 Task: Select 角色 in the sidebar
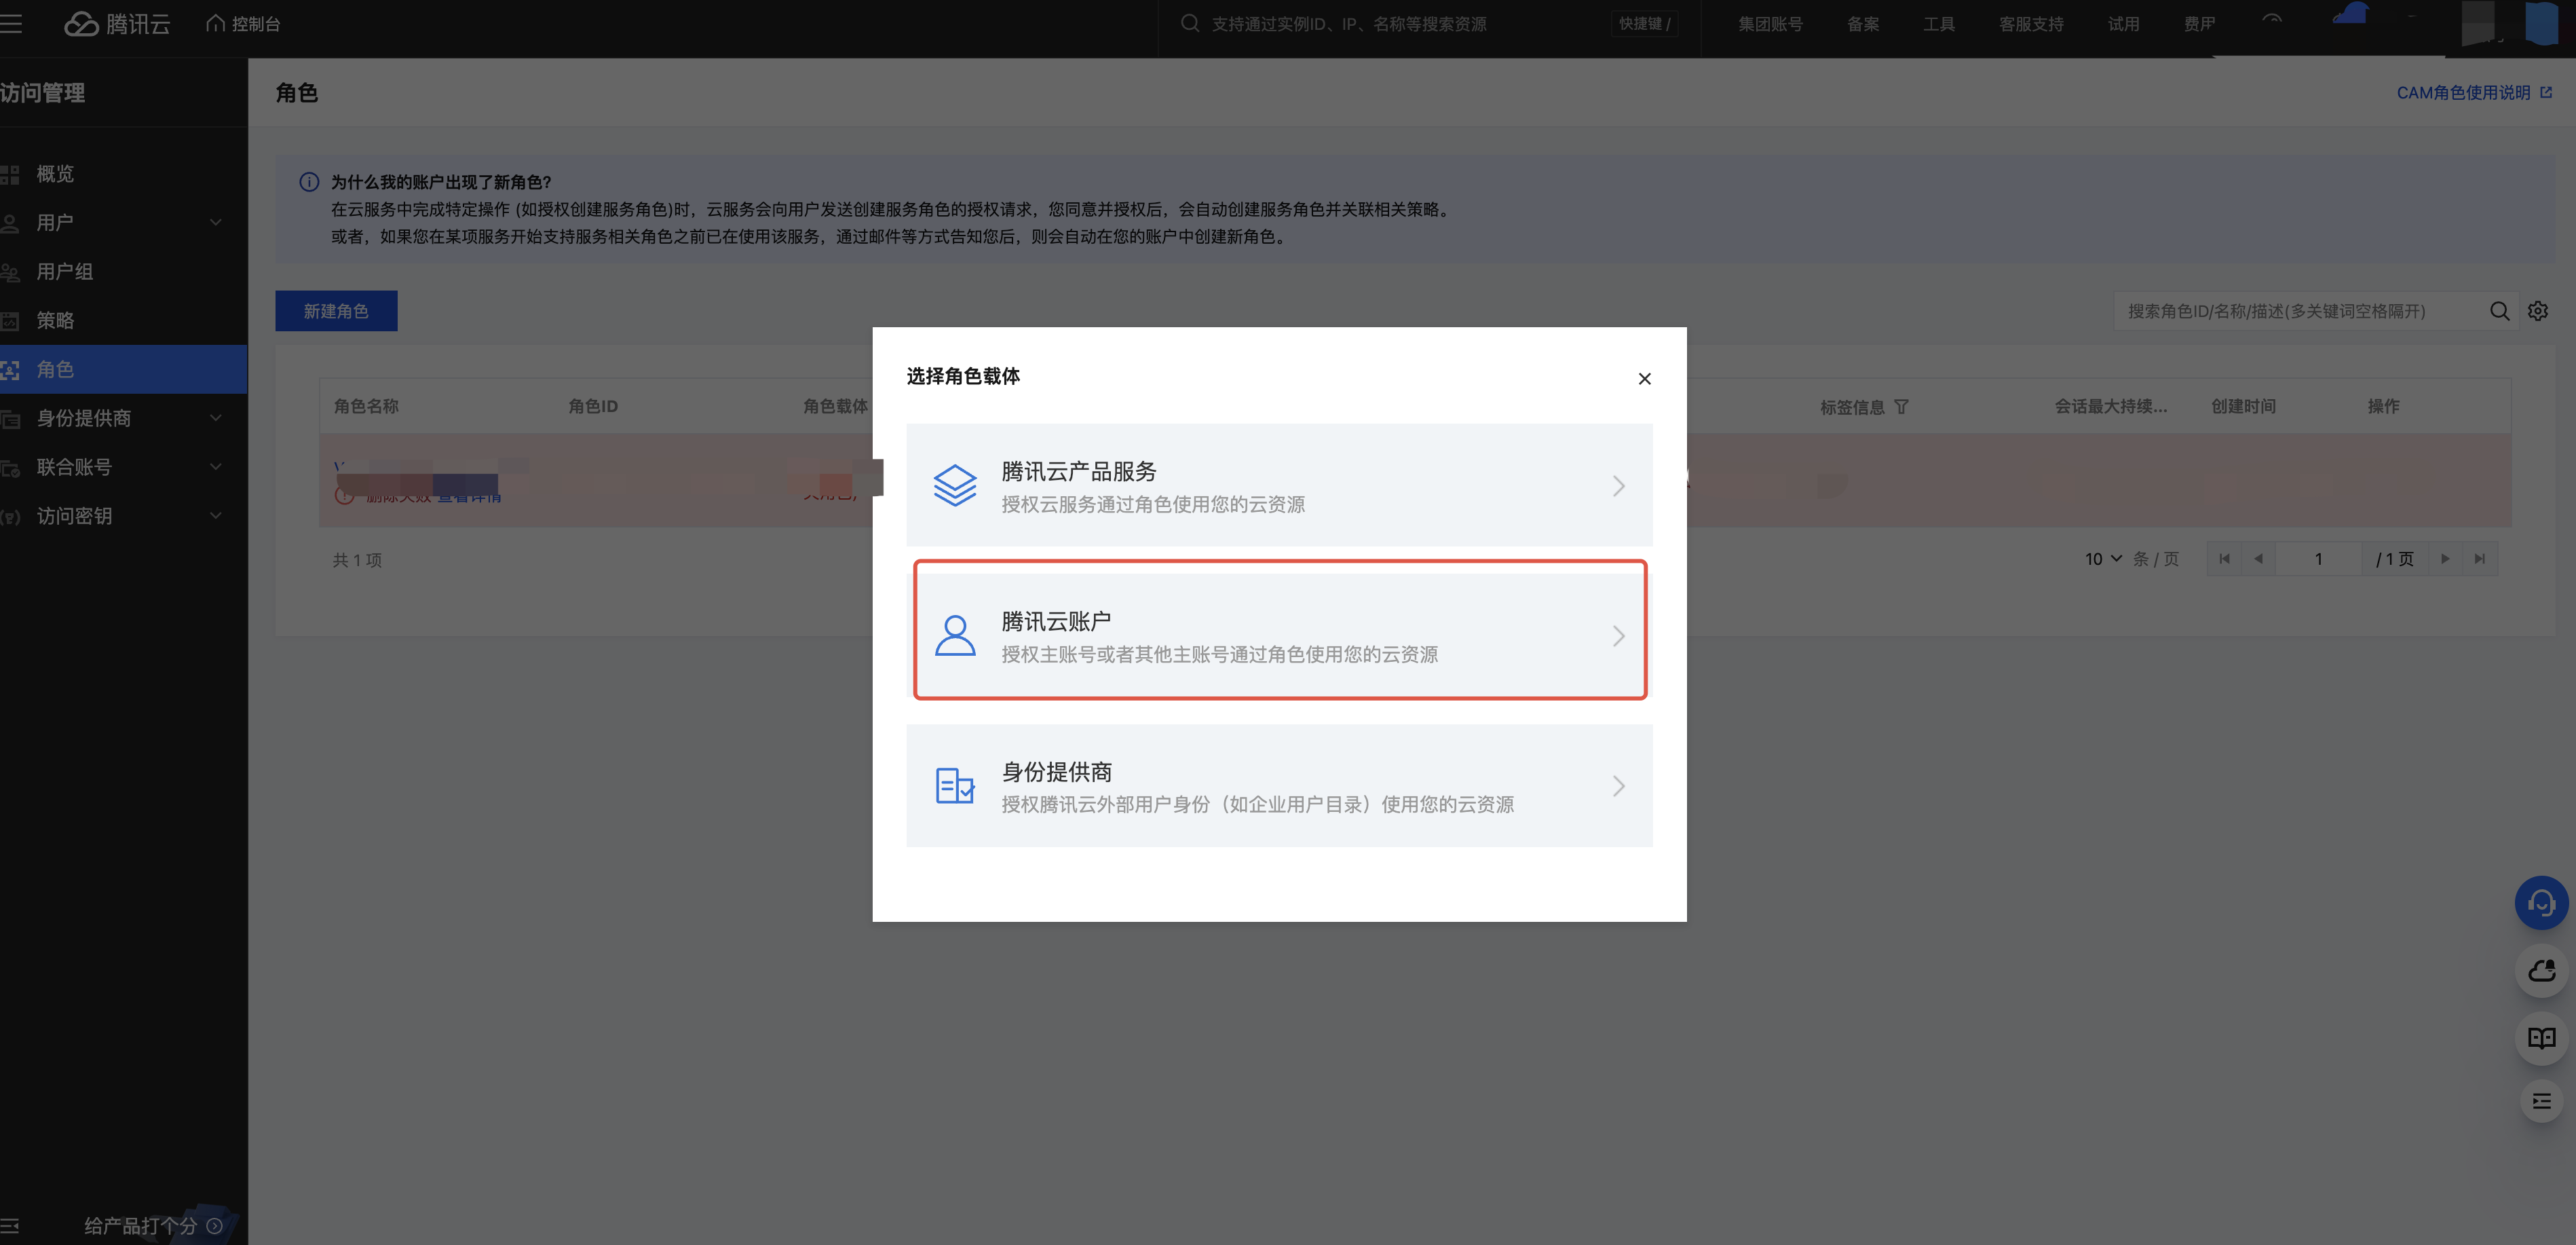(x=123, y=369)
